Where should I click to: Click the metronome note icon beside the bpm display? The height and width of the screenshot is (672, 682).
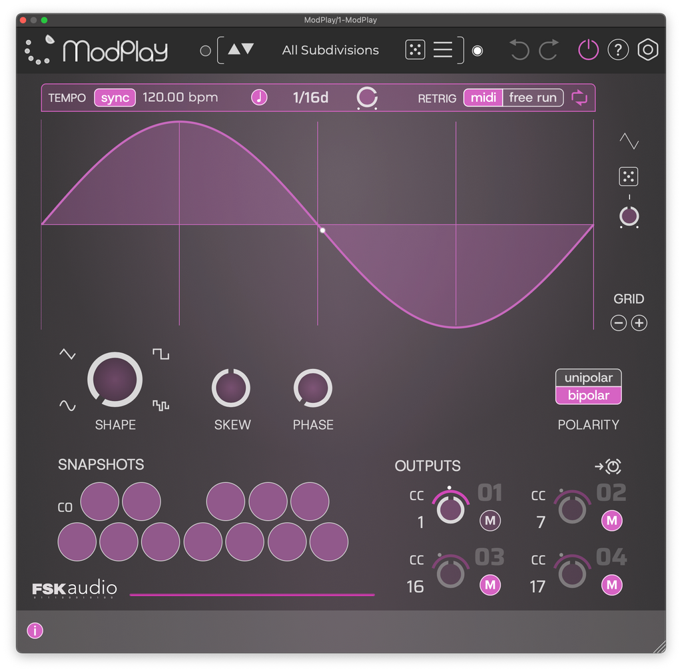click(259, 97)
